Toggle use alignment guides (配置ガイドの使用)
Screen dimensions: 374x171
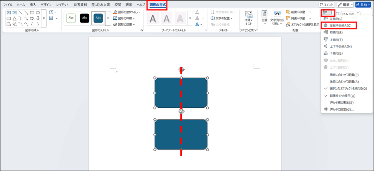pos(342,96)
